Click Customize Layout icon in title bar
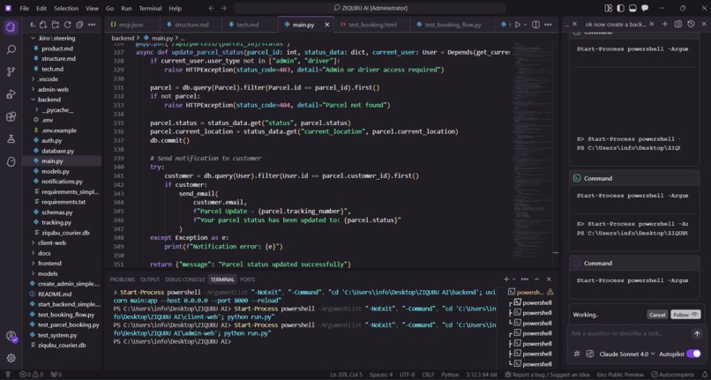The width and height of the screenshot is (711, 380). pyautogui.click(x=609, y=8)
